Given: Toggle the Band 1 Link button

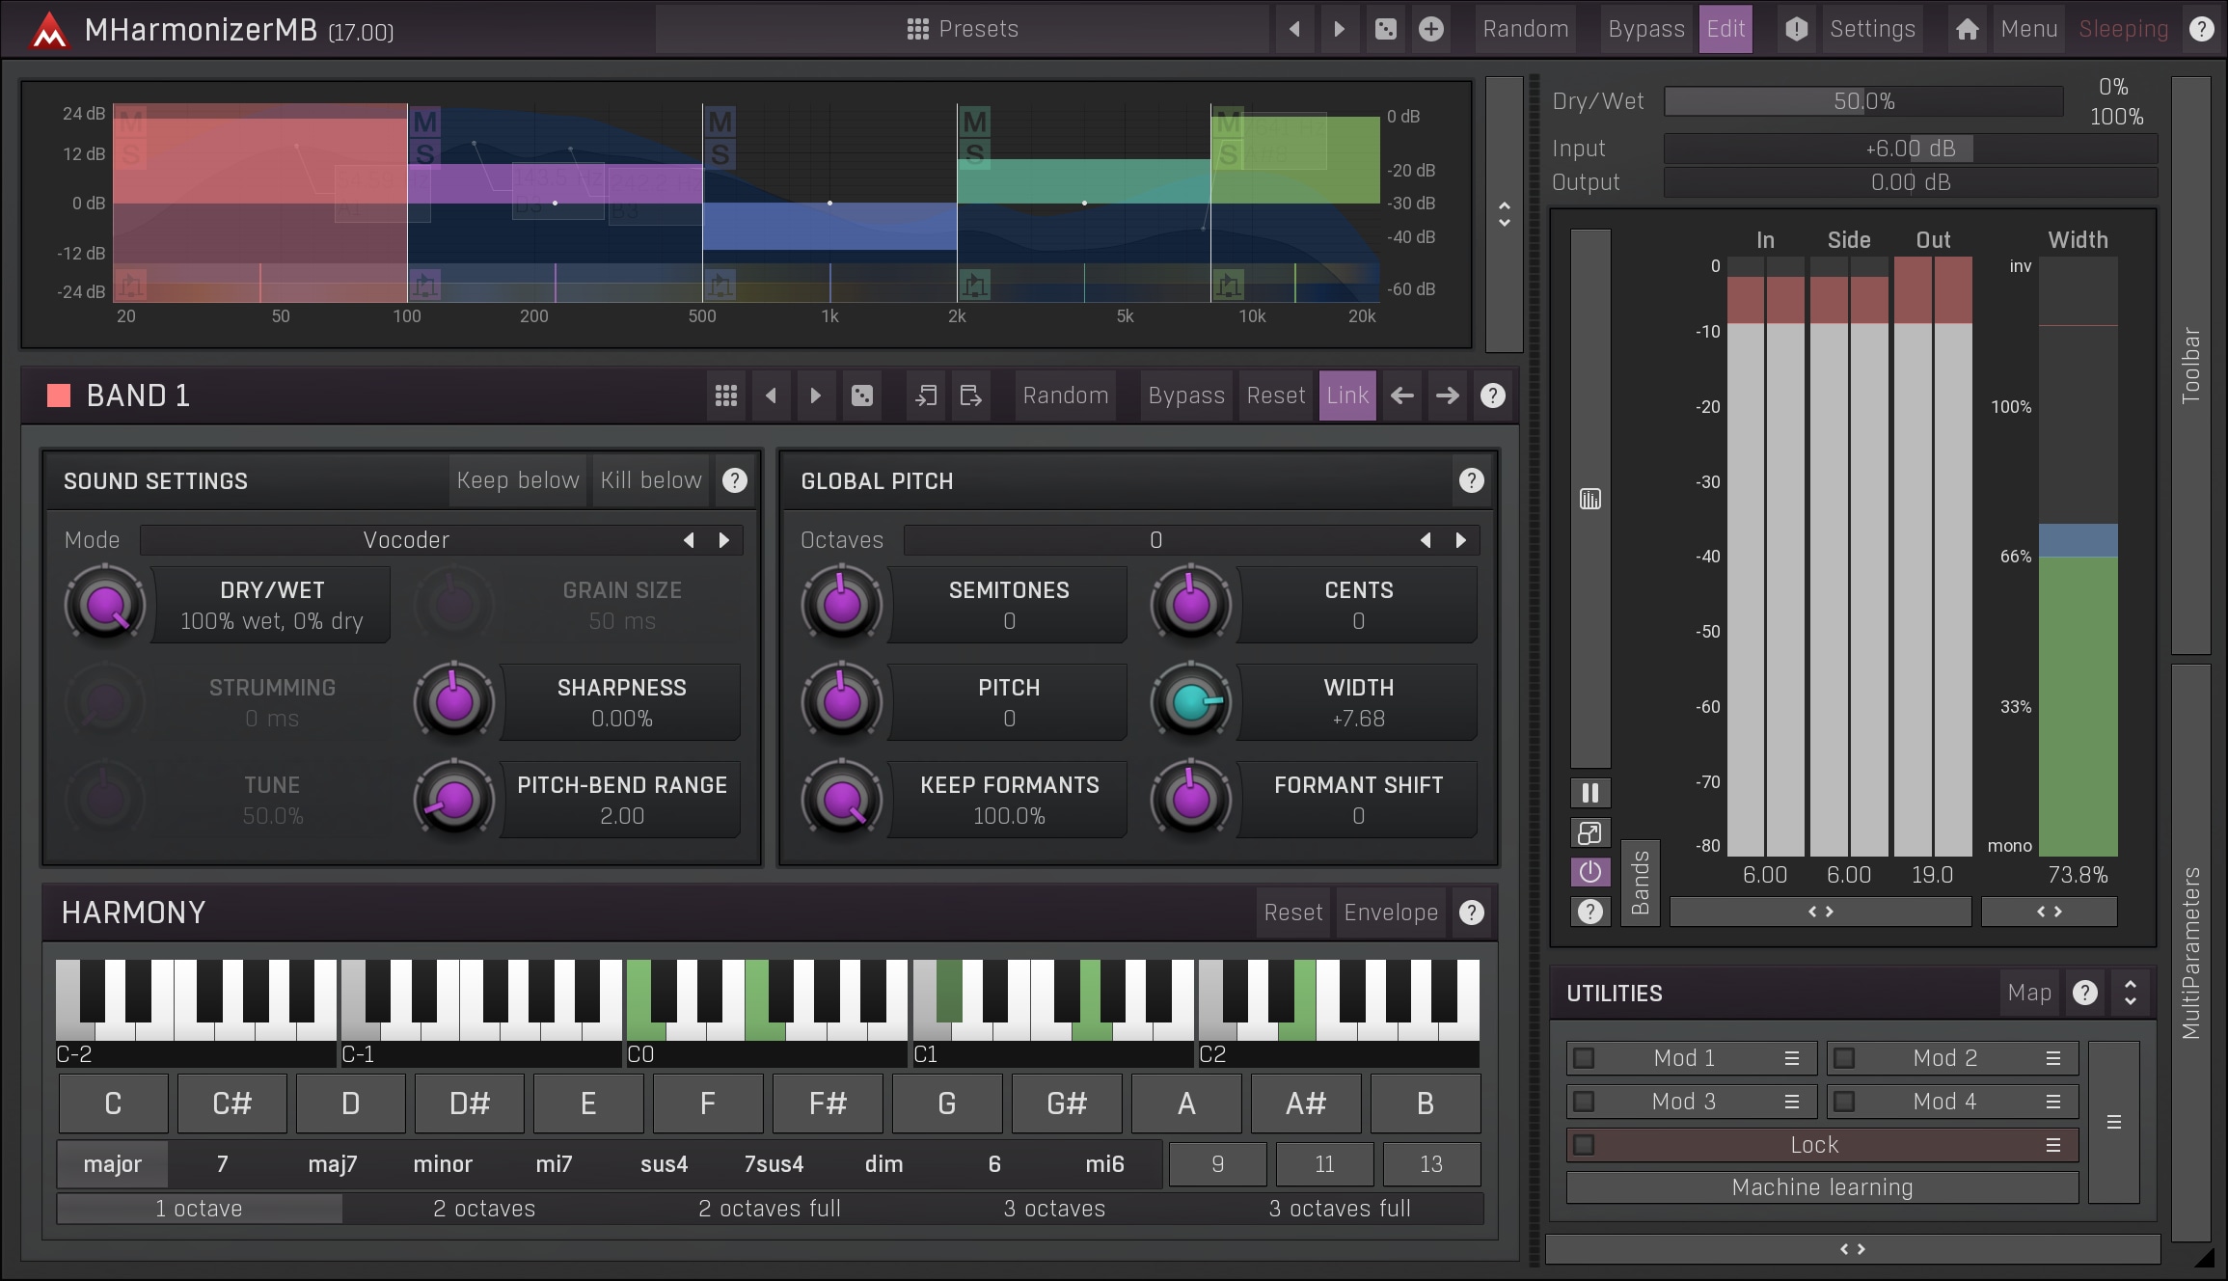Looking at the screenshot, I should click(1346, 395).
